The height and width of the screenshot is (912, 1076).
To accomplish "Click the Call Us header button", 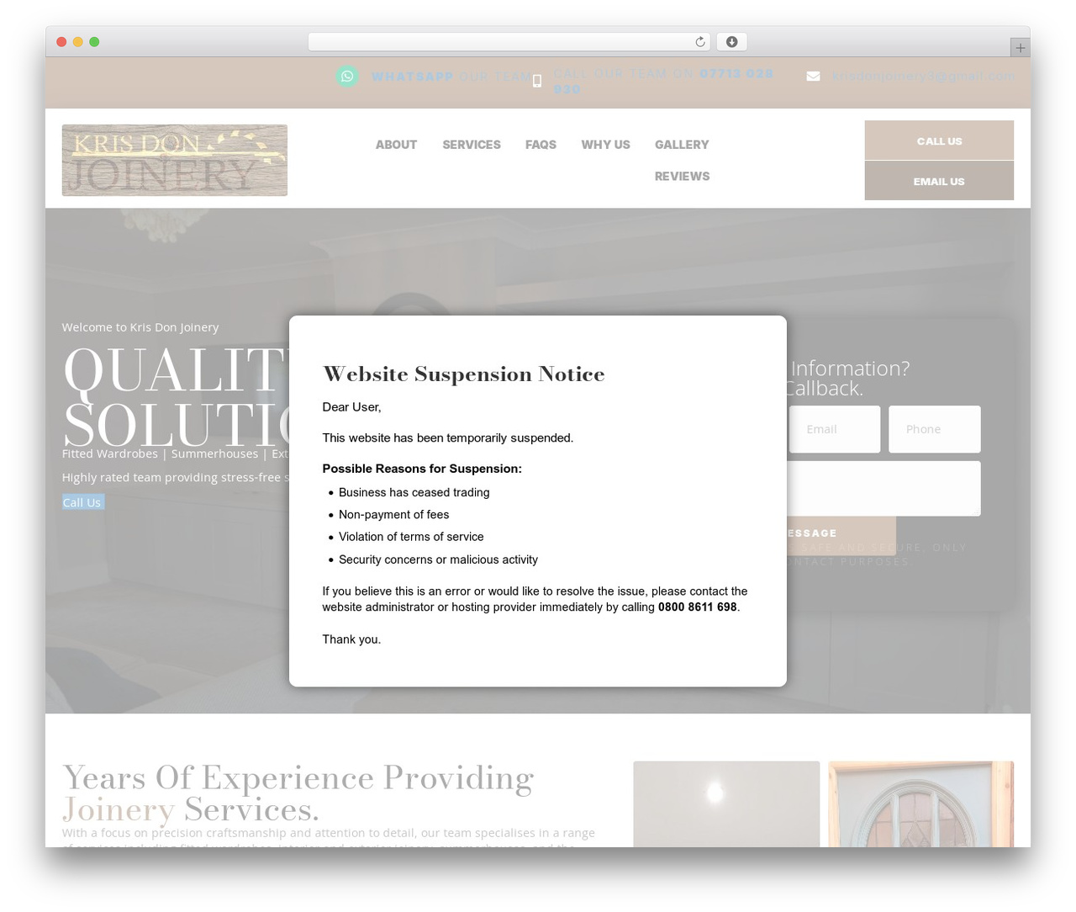I will (939, 141).
